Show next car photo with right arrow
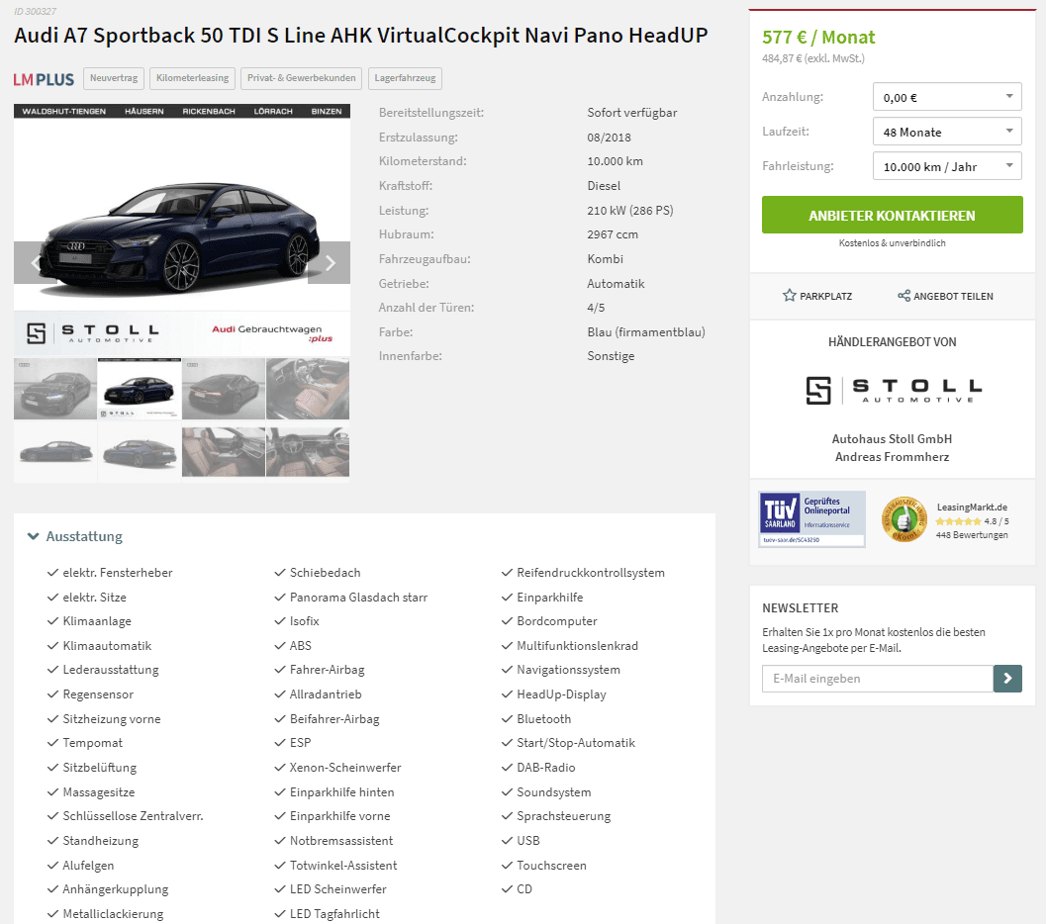The image size is (1046, 924). pyautogui.click(x=330, y=263)
